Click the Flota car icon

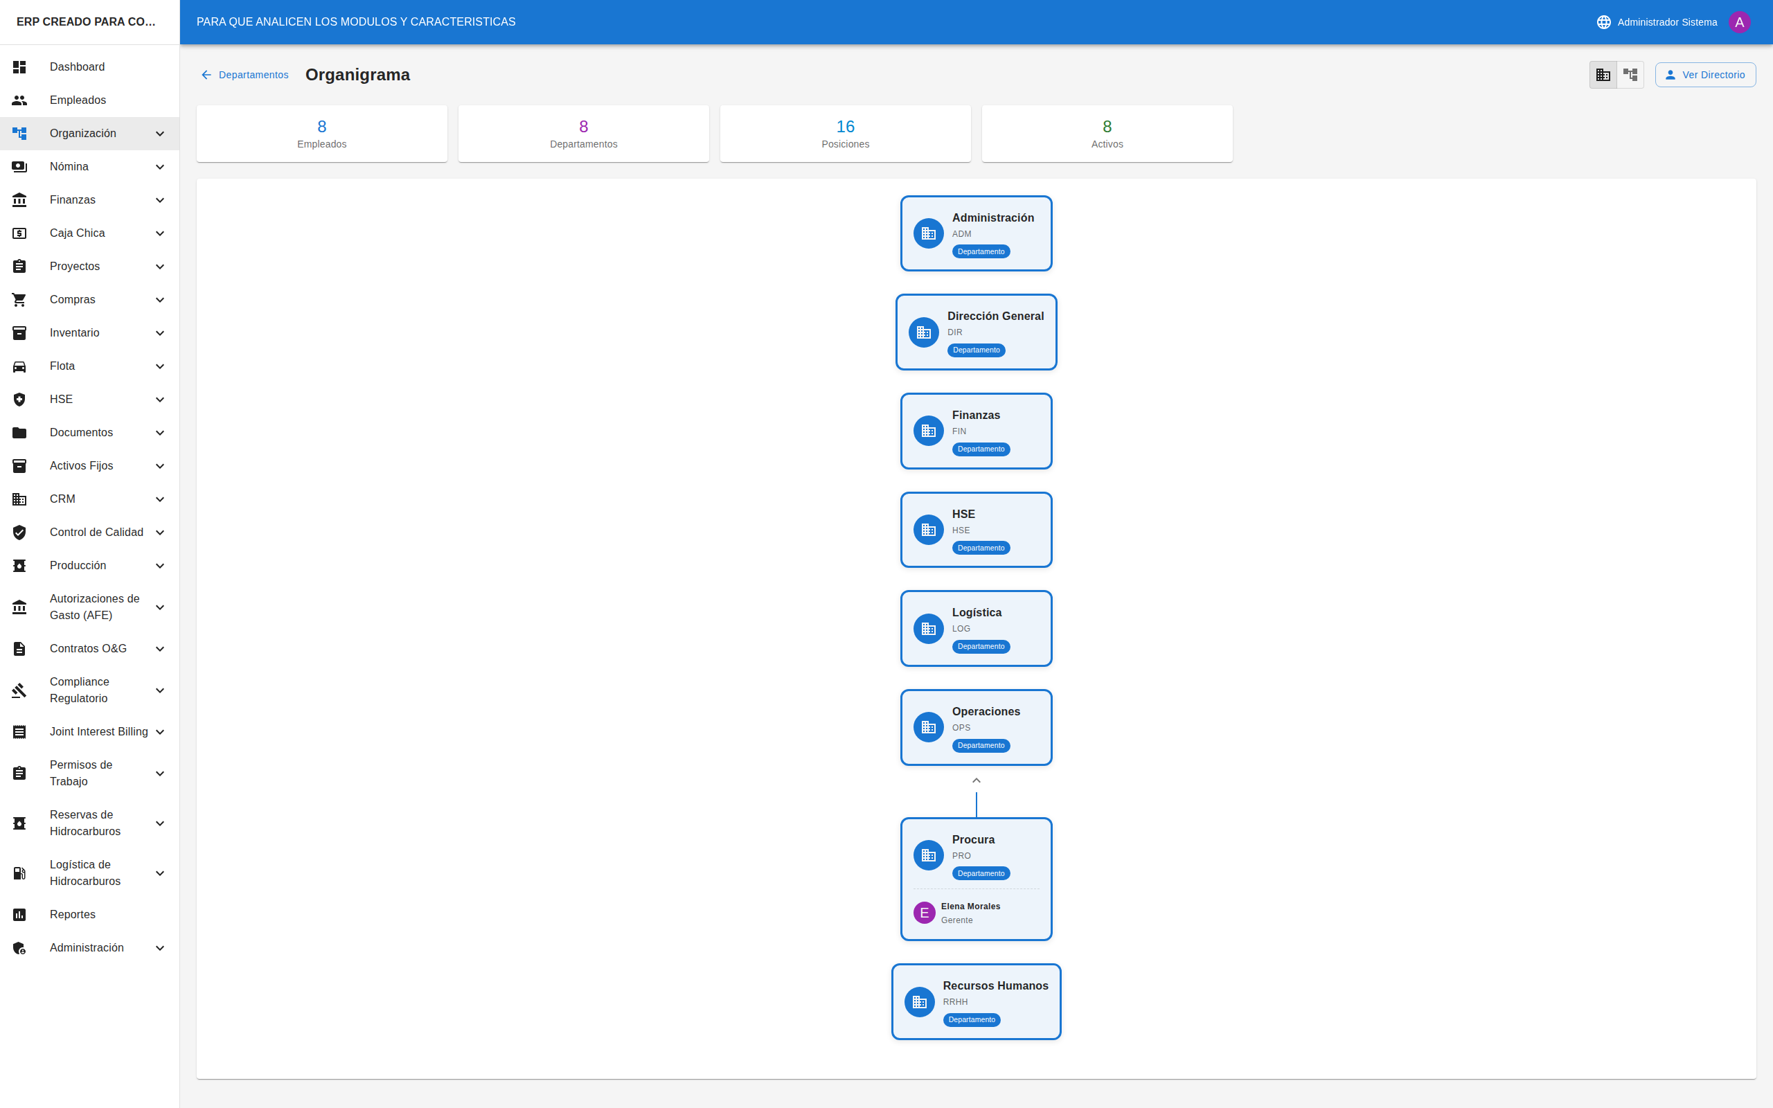20,366
